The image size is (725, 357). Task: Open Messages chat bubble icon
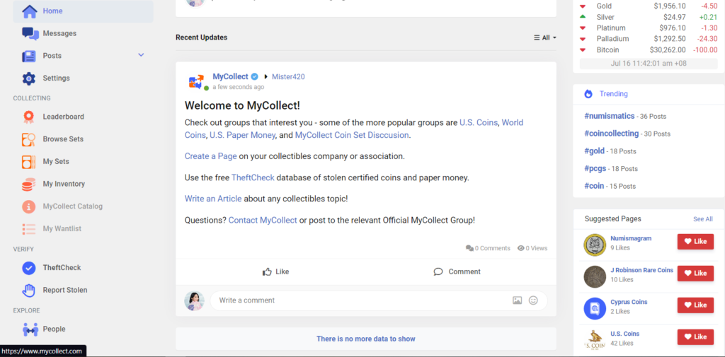tap(30, 34)
